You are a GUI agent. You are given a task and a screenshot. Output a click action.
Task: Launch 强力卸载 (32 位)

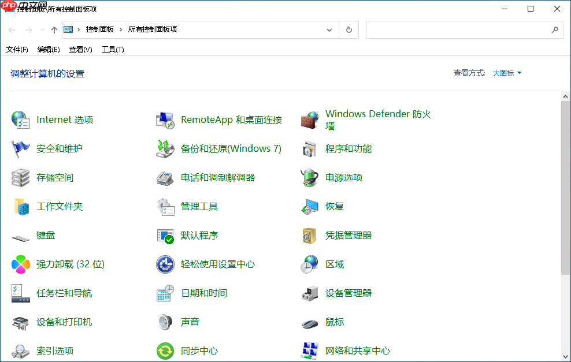click(71, 264)
